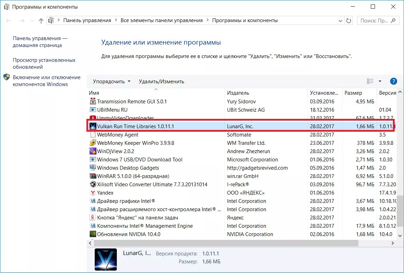The image size is (404, 273).
Task: Click the refresh icon beside address bar
Action: [349, 21]
